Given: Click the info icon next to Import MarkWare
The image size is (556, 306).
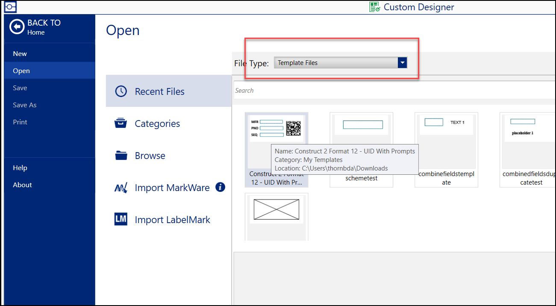Looking at the screenshot, I should [x=220, y=187].
